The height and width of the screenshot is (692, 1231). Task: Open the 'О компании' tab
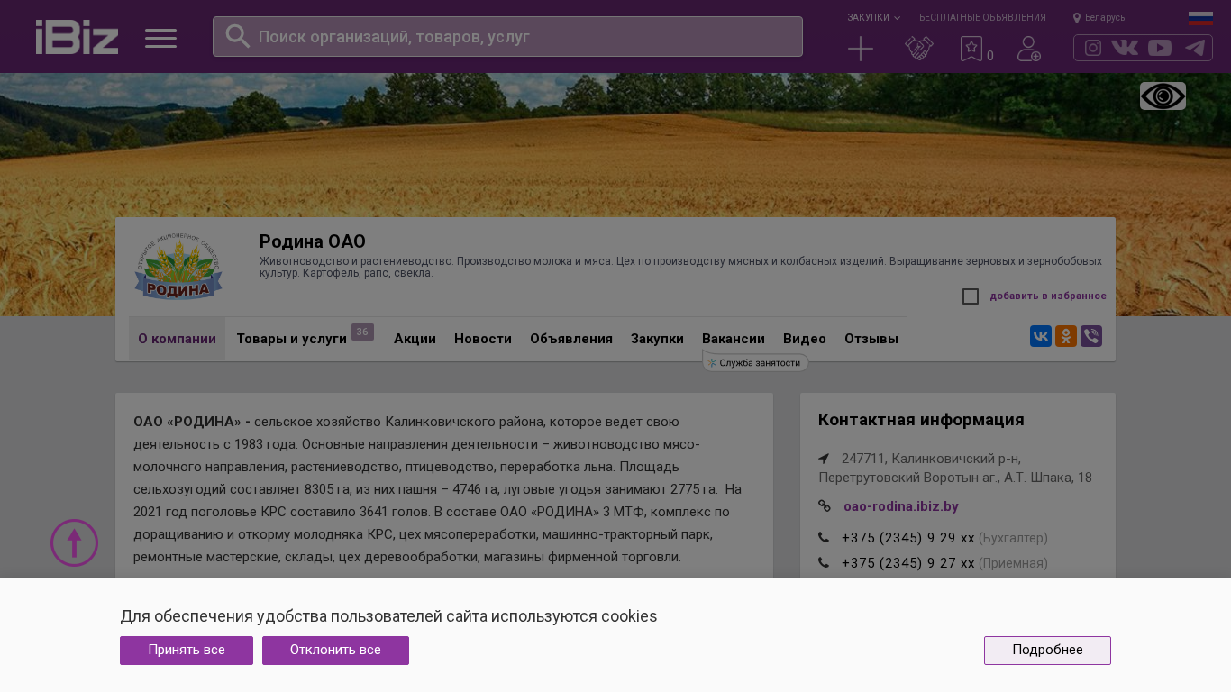(x=177, y=339)
